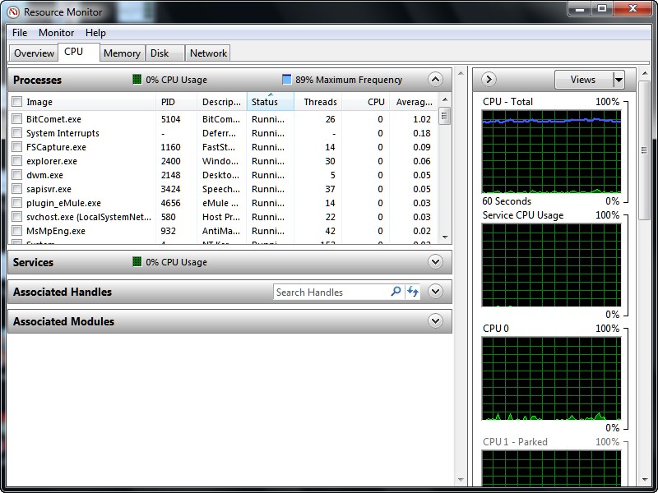The height and width of the screenshot is (493, 658).
Task: Expand the Associated Handles section
Action: point(435,292)
